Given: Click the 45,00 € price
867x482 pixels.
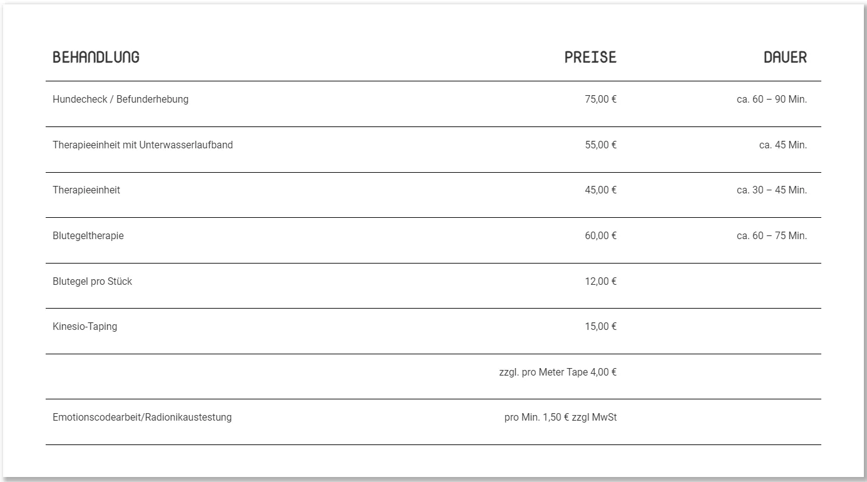Looking at the screenshot, I should pyautogui.click(x=601, y=190).
